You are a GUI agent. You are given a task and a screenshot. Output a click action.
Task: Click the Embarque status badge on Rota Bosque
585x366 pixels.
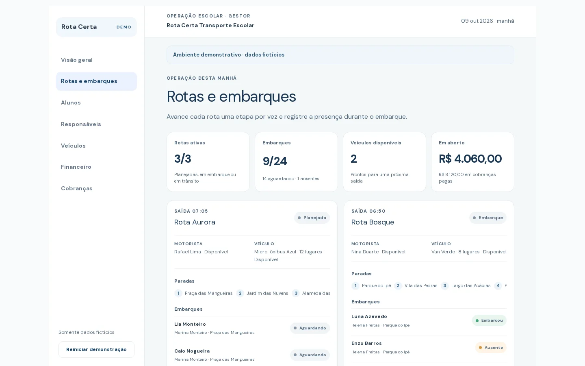click(488, 218)
